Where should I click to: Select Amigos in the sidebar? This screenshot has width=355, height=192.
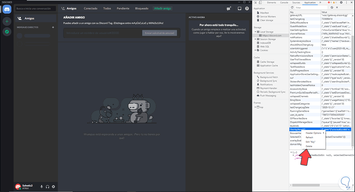pos(35,18)
